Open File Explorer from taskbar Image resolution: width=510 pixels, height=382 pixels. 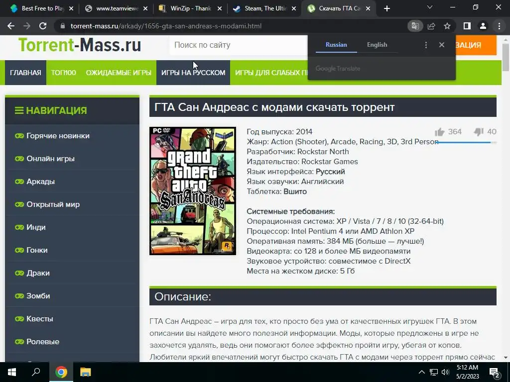(x=86, y=372)
